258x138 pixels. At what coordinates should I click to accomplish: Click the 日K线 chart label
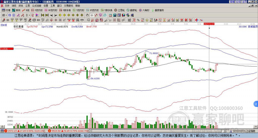coord(4,25)
